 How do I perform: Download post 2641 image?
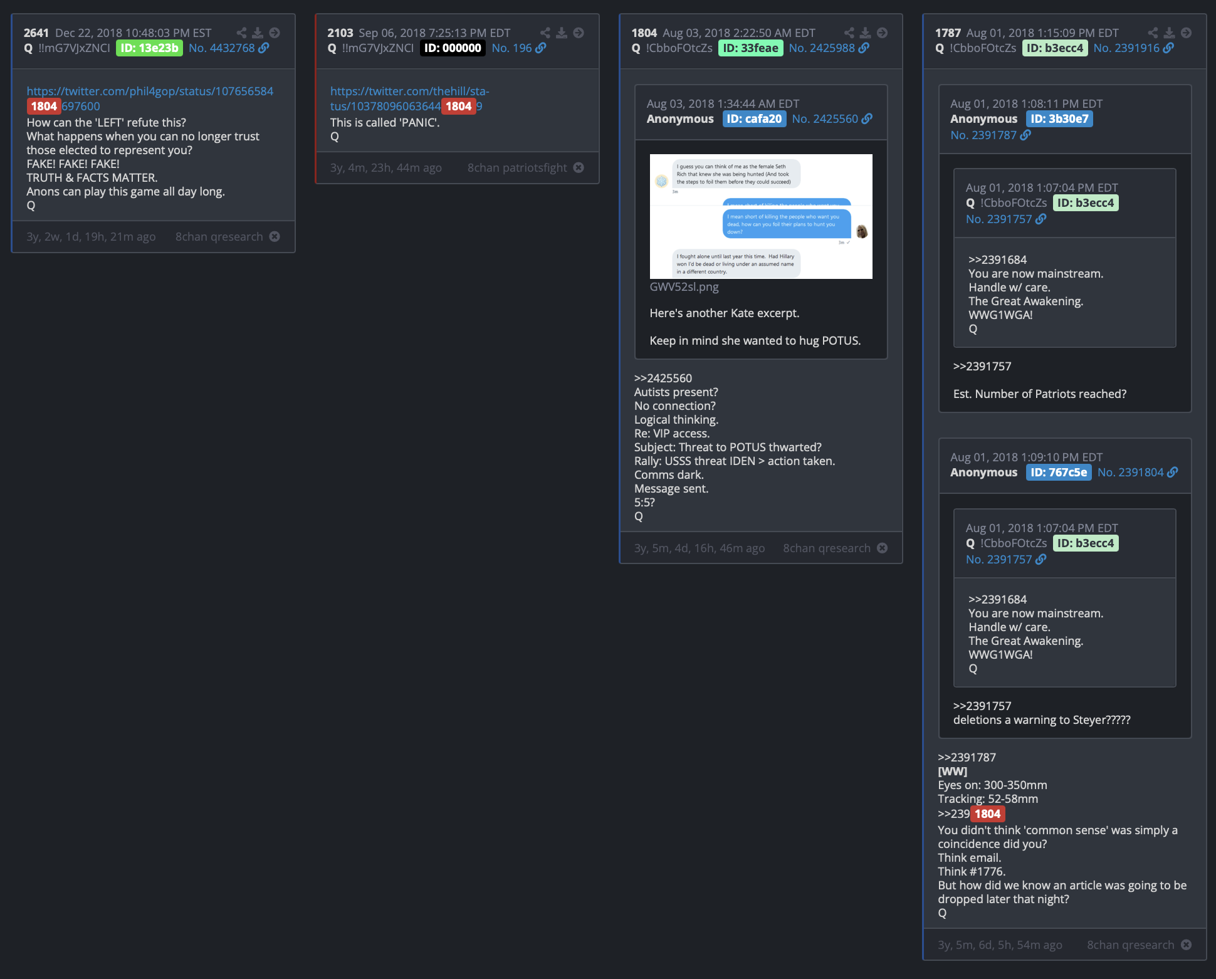[x=258, y=33]
